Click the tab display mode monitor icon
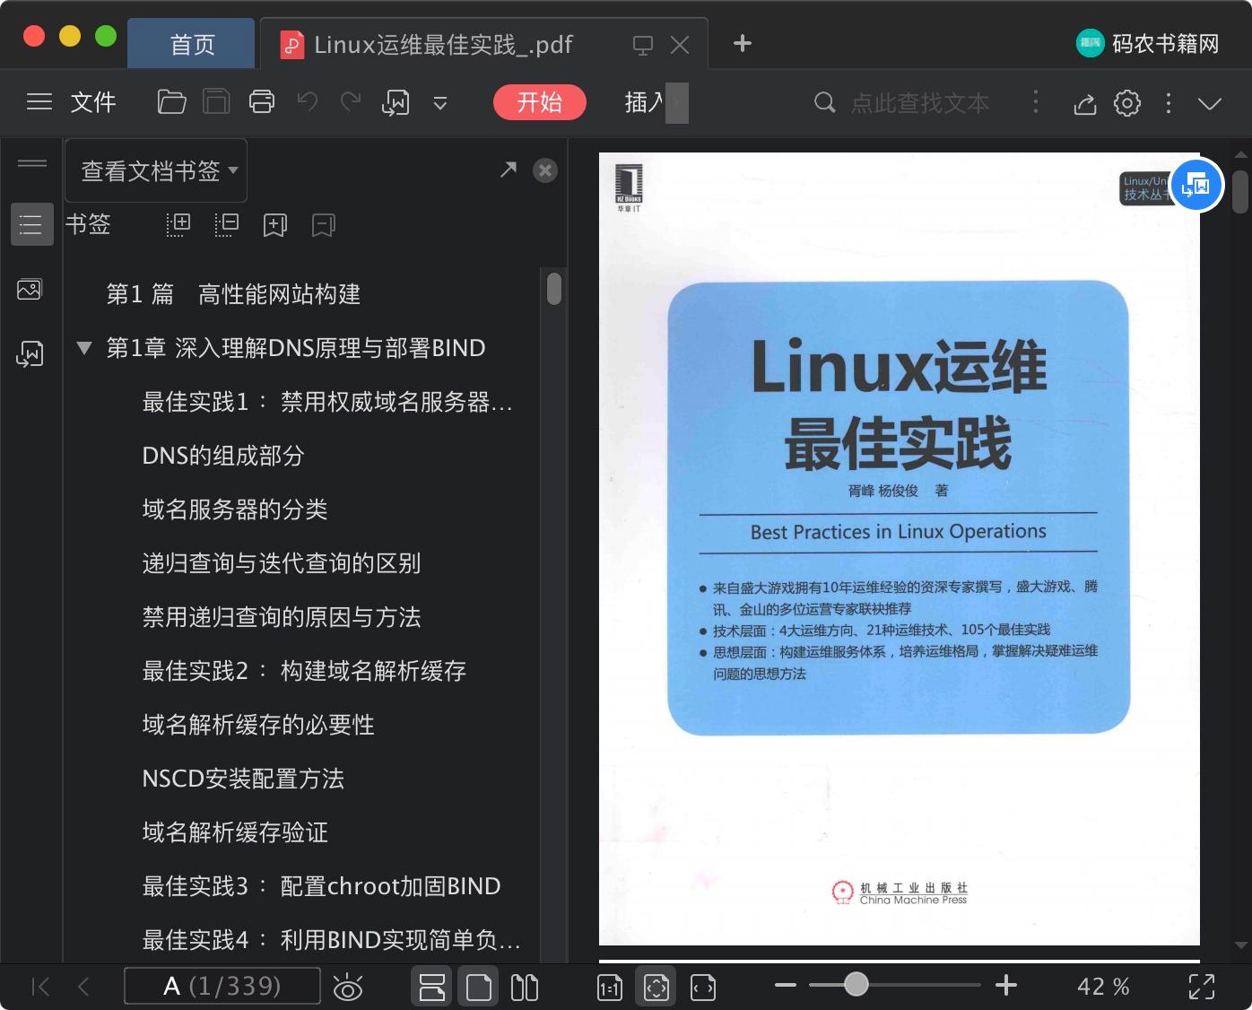The height and width of the screenshot is (1010, 1252). pos(642,45)
